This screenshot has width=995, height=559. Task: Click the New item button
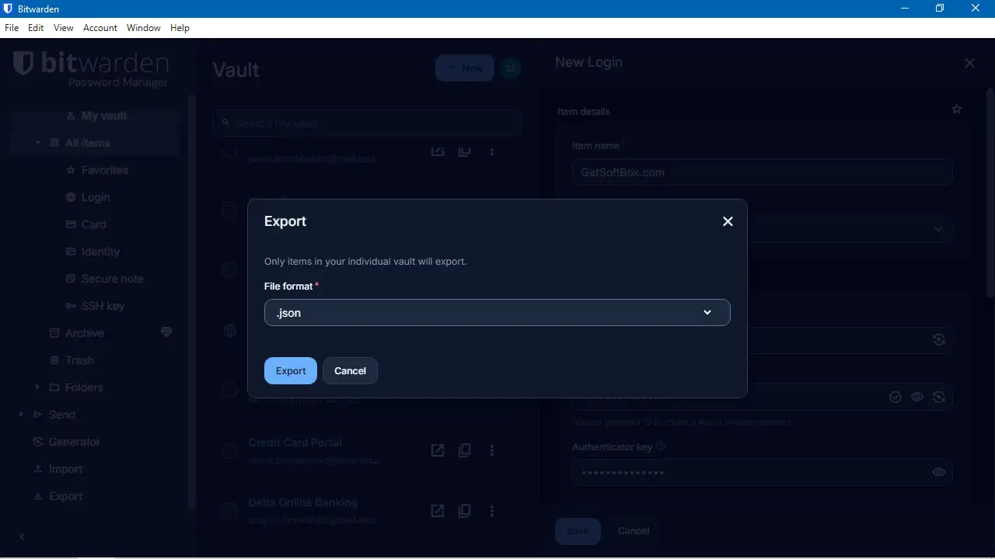tap(465, 68)
